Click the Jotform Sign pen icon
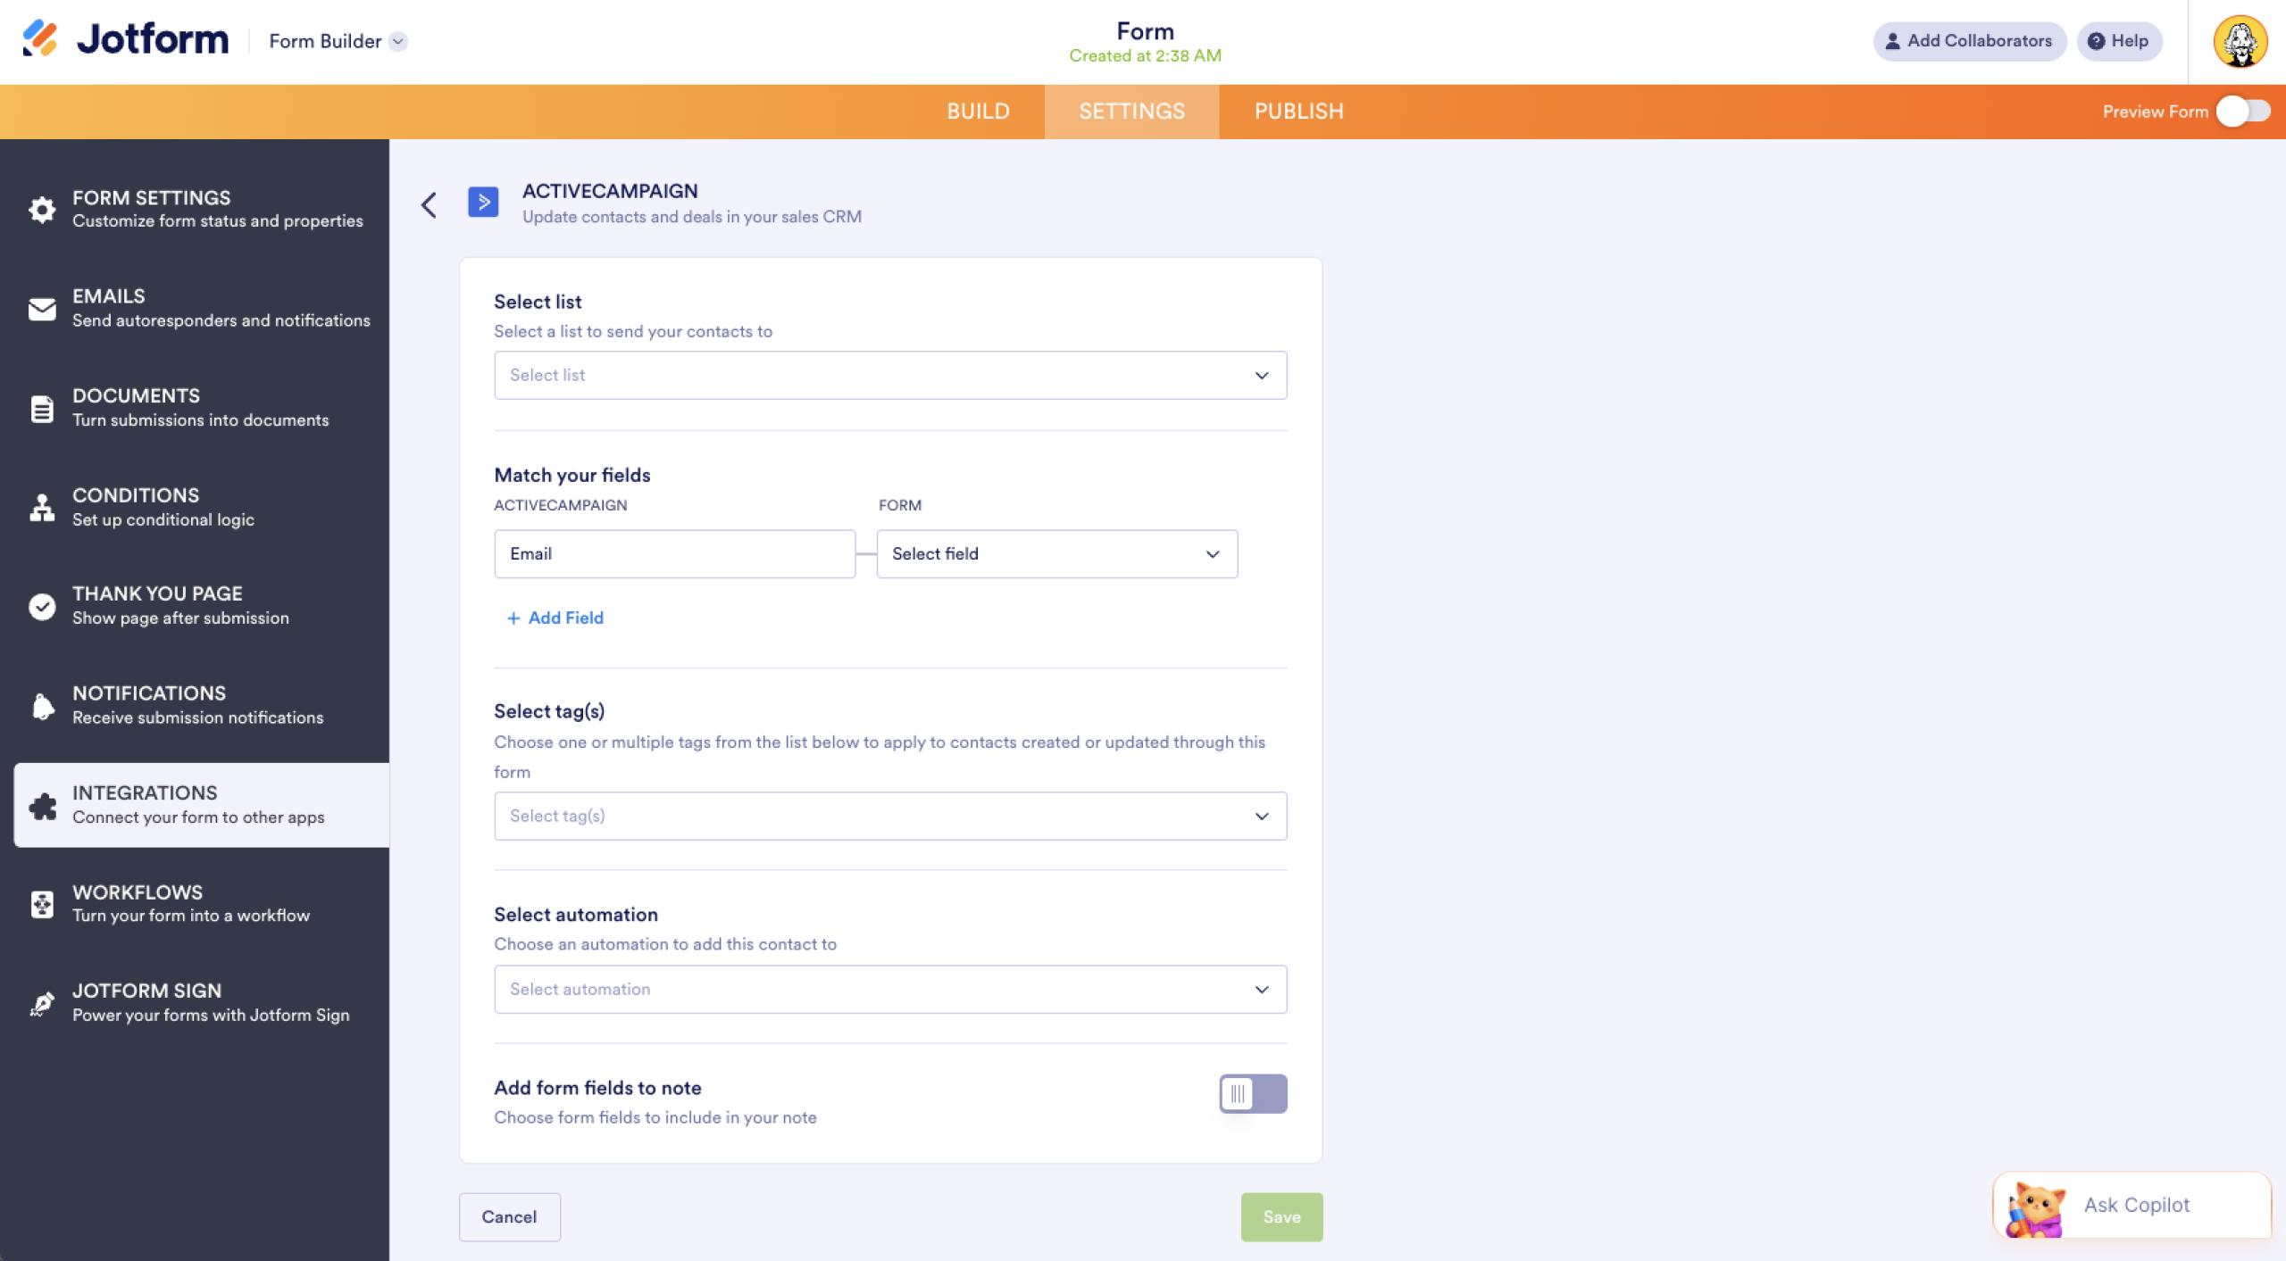 tap(42, 1002)
